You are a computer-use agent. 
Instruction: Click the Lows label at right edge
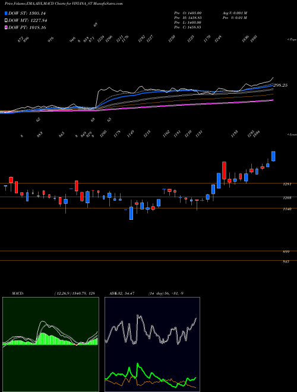[292, 134]
